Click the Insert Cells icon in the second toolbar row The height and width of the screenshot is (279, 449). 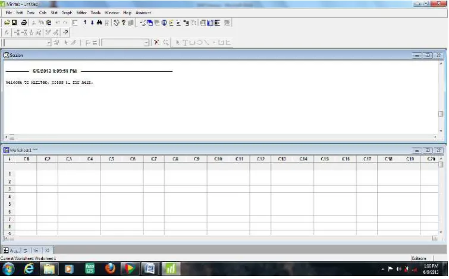pos(17,32)
